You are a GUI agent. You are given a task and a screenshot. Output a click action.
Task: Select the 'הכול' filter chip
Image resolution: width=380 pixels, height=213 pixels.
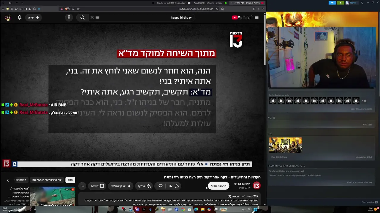tap(70, 180)
